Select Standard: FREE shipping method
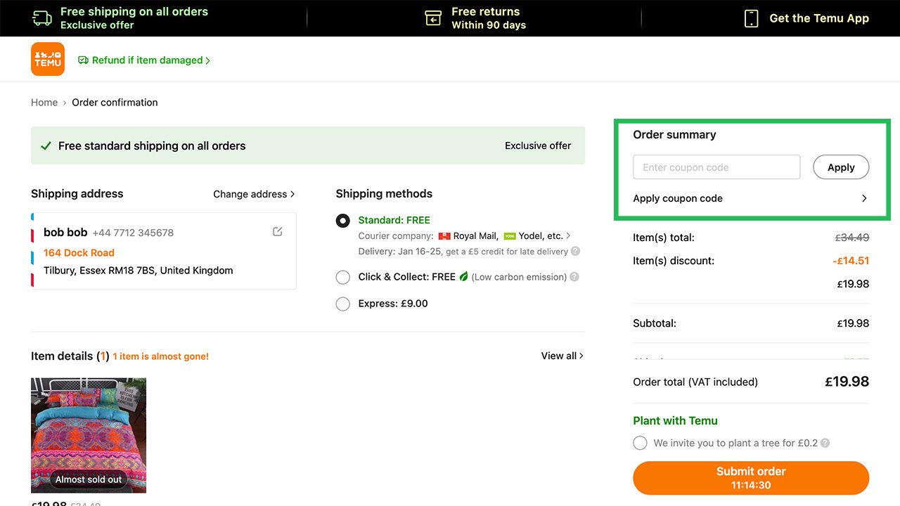 [343, 221]
